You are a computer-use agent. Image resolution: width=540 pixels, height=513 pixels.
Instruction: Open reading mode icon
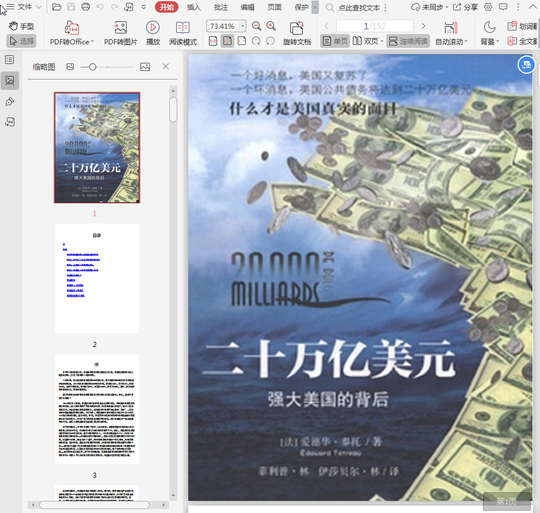183,28
